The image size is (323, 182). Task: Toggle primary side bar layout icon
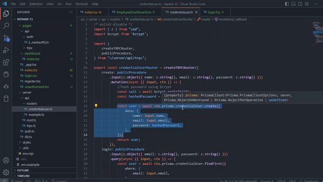[x=287, y=4]
